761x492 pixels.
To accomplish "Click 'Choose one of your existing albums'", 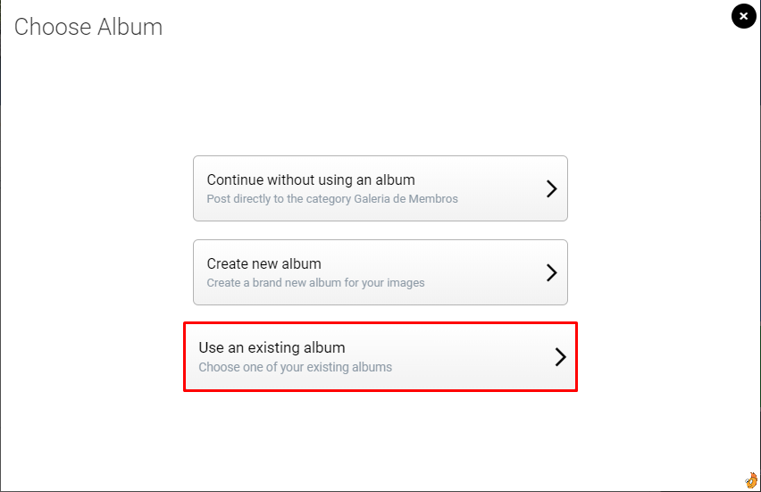I will pos(295,367).
